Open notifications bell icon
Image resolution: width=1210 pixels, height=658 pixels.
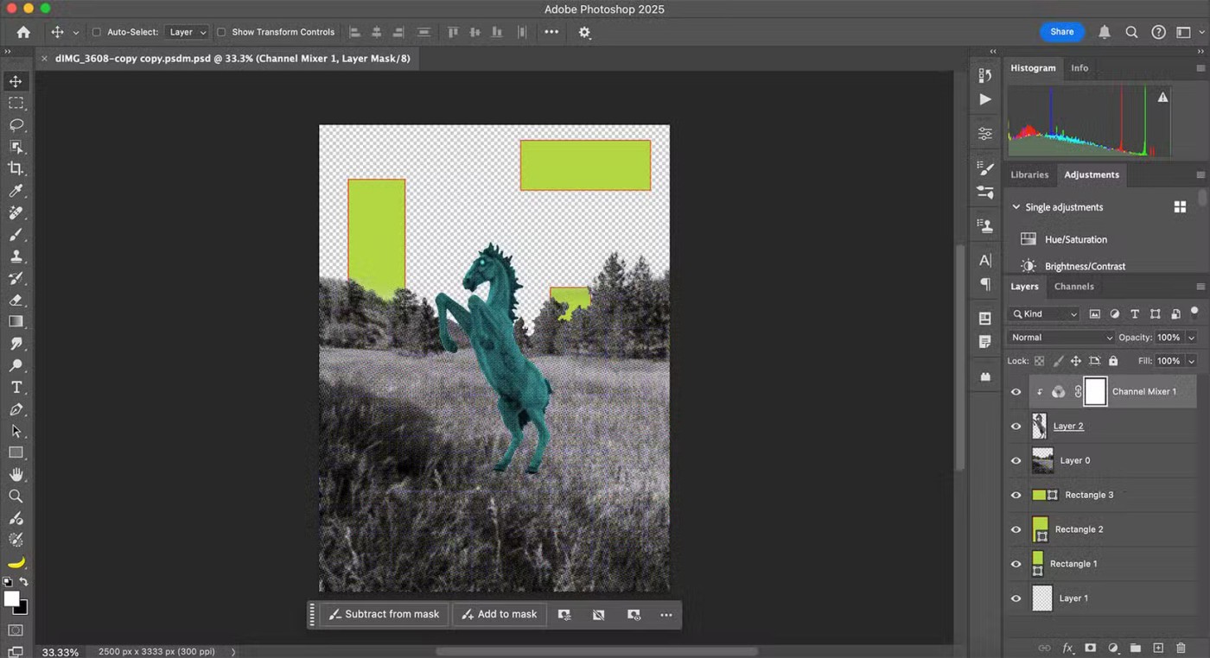pos(1105,32)
